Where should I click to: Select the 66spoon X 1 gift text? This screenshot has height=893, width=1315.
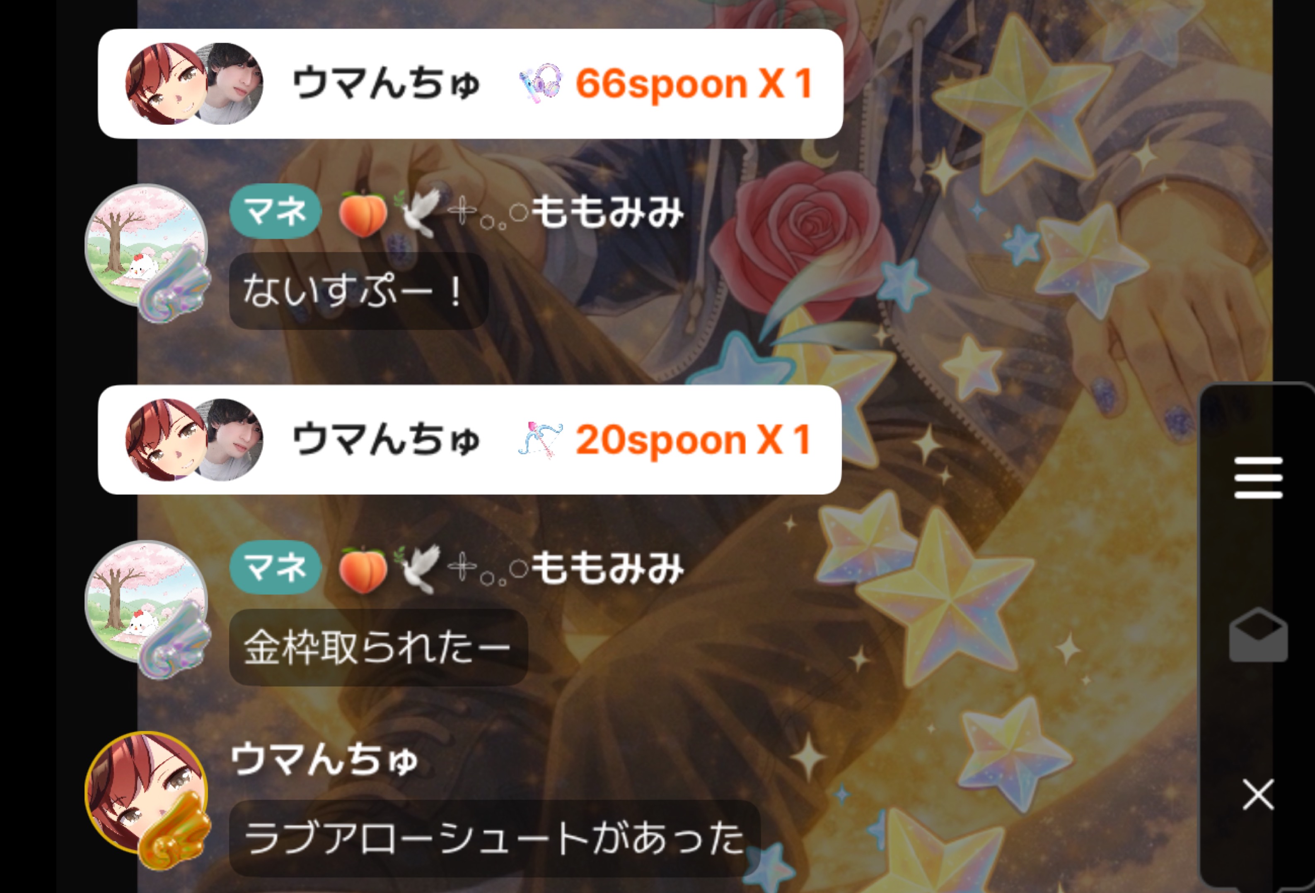pos(694,84)
